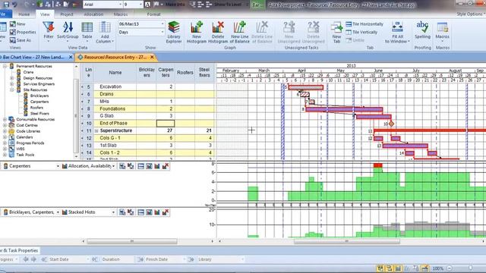Tile windows horizontally

(x=364, y=24)
